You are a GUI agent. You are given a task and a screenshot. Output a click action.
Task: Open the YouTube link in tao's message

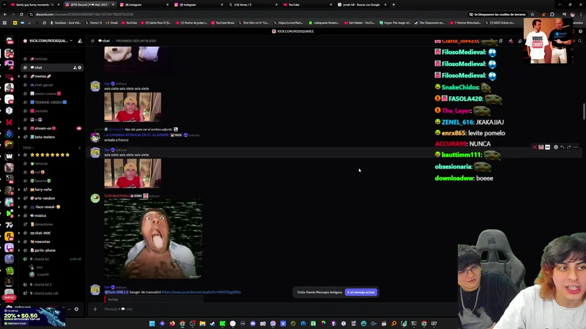tap(201, 292)
